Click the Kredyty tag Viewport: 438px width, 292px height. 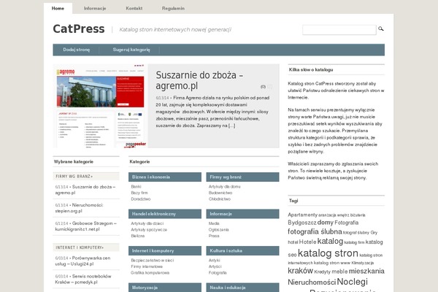click(x=322, y=272)
